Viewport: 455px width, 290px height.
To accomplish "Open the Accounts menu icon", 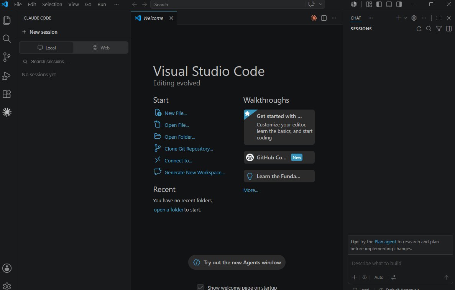I will tap(7, 268).
